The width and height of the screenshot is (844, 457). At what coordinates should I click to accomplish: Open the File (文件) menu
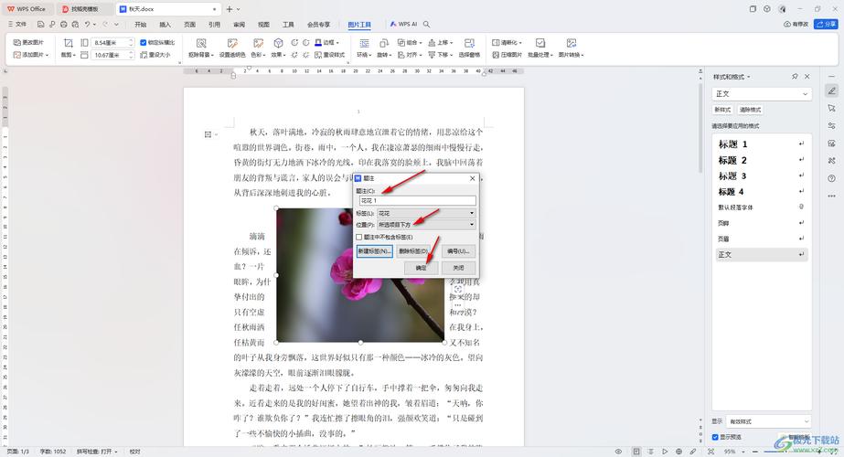click(17, 25)
